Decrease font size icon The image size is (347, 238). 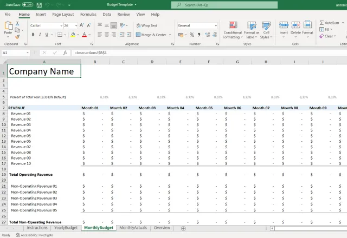(89, 25)
